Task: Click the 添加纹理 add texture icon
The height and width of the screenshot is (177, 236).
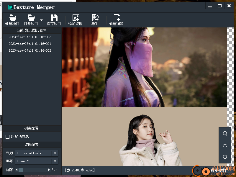Action: 76,18
